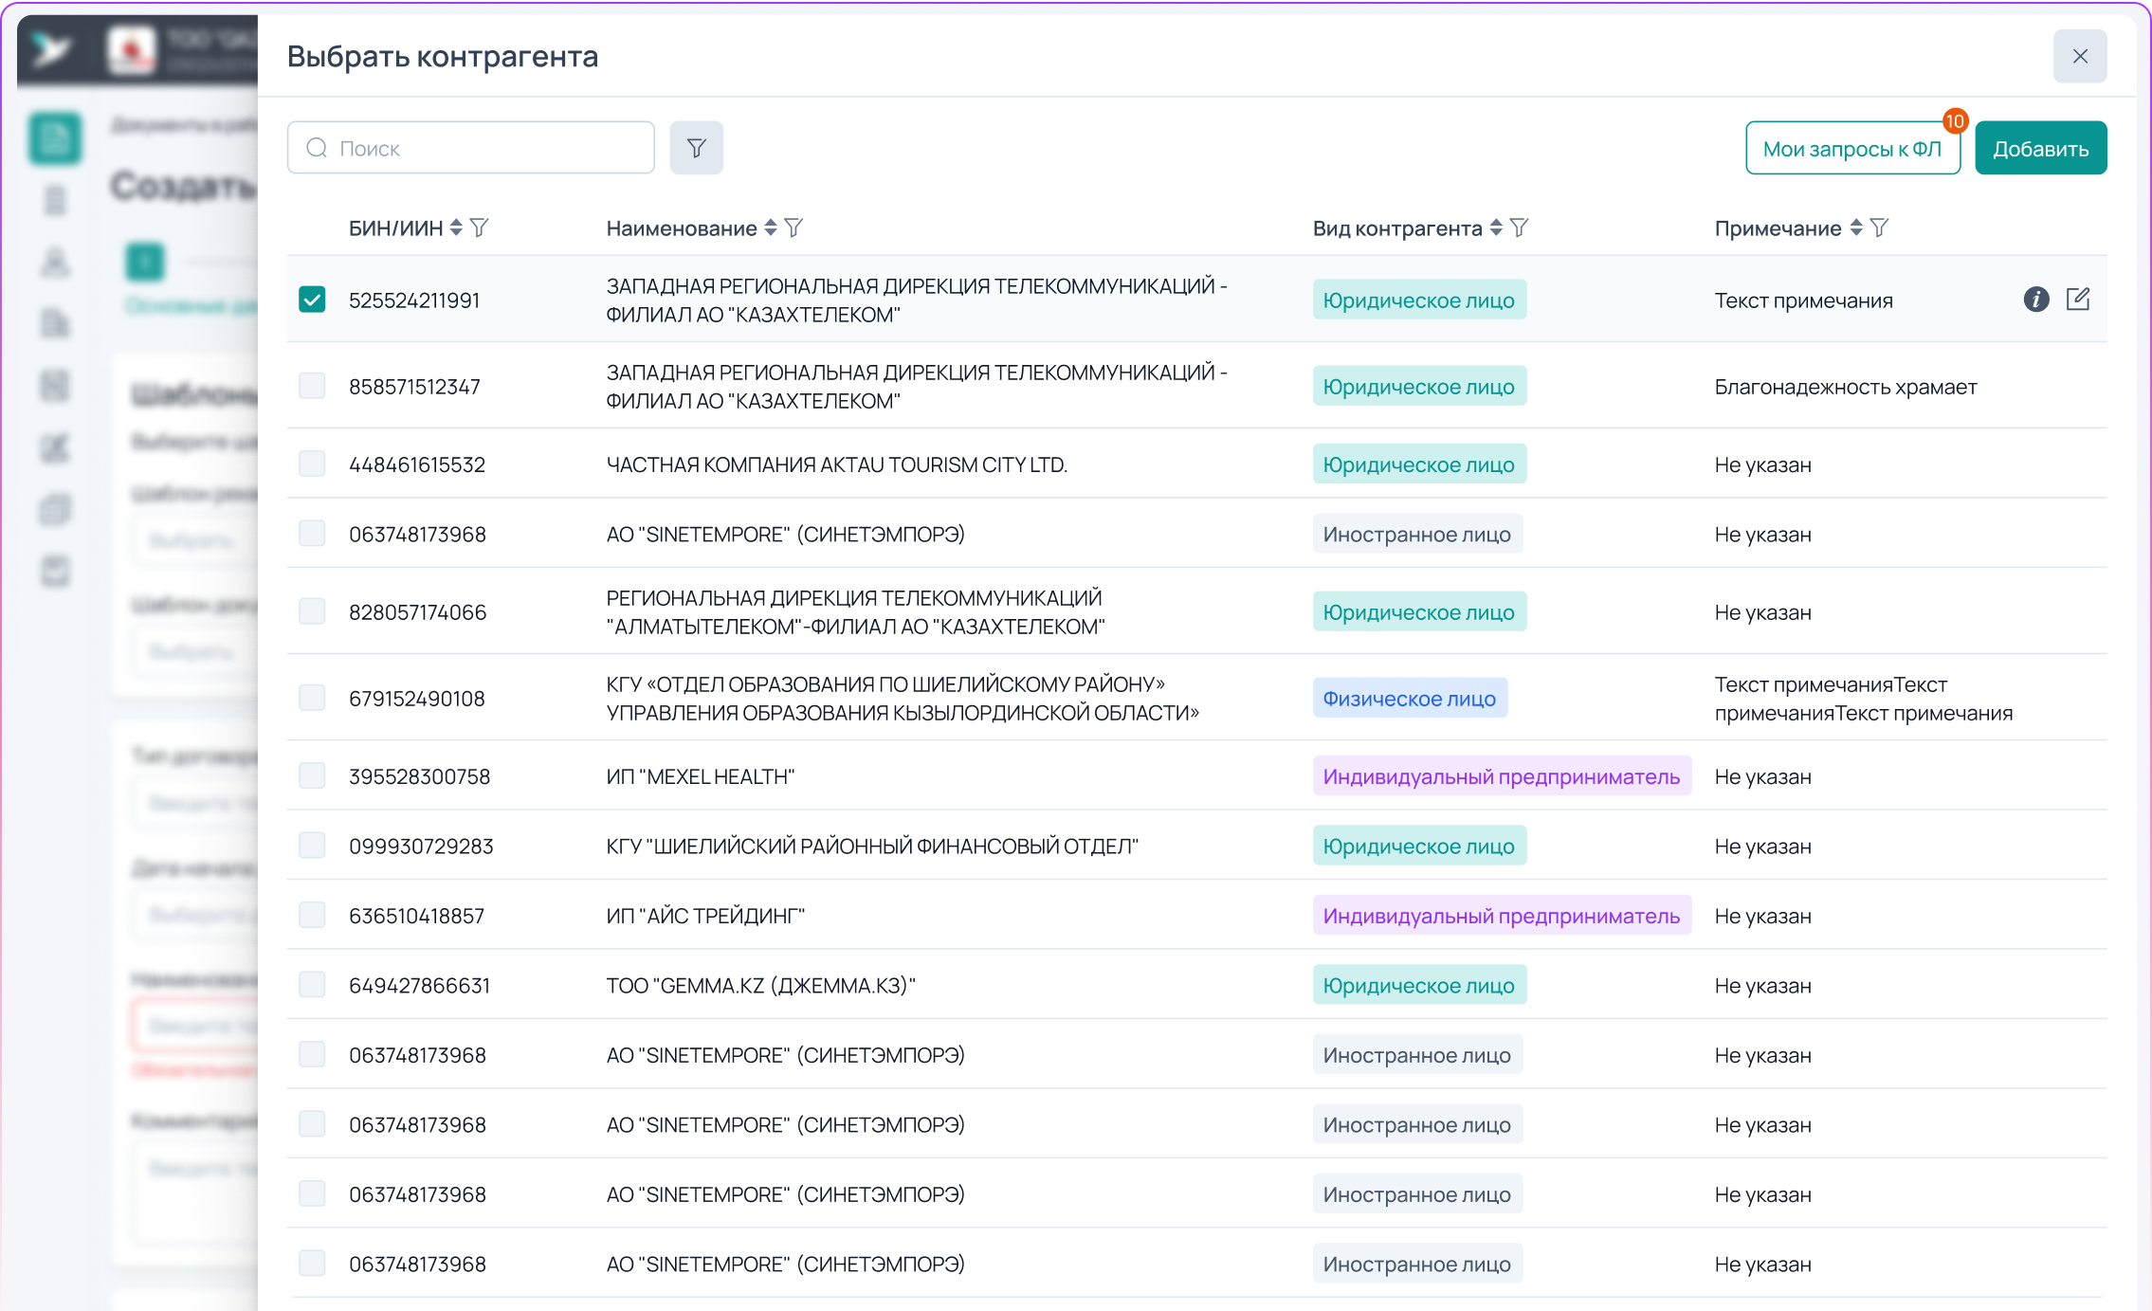The image size is (2152, 1311).
Task: Click the app logo in background header
Action: click(x=50, y=48)
